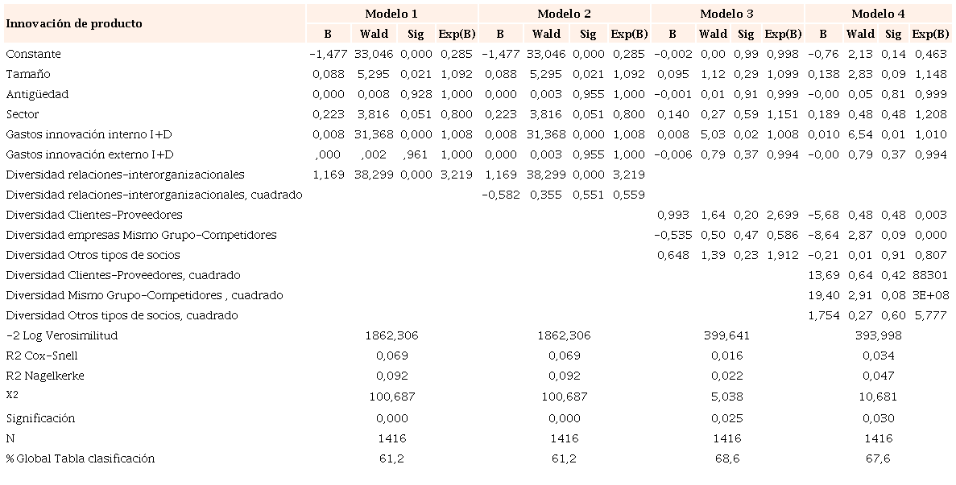Select the 399,641 log-likelihood value
This screenshot has height=485, width=956.
coord(726,335)
